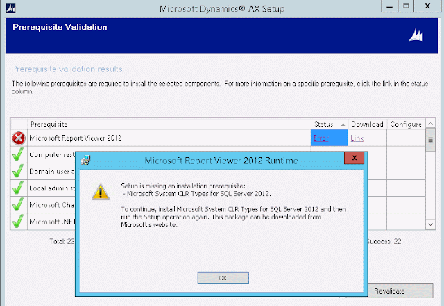Sort by the Status column header
The height and width of the screenshot is (306, 444).
pyautogui.click(x=330, y=124)
